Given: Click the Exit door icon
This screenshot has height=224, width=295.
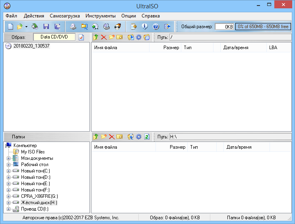Looking at the screenshot, I should click(167, 27).
